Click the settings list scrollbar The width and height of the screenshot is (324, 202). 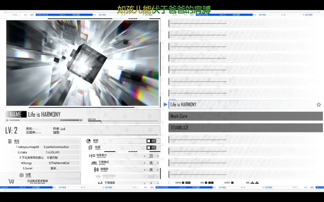click(x=160, y=173)
